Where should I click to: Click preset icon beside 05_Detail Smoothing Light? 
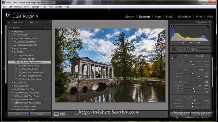pyautogui.click(x=16, y=72)
